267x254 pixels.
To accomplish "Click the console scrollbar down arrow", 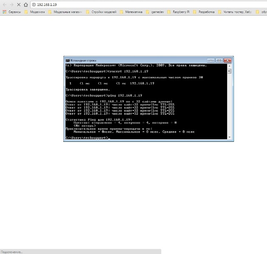I will pyautogui.click(x=229, y=137).
